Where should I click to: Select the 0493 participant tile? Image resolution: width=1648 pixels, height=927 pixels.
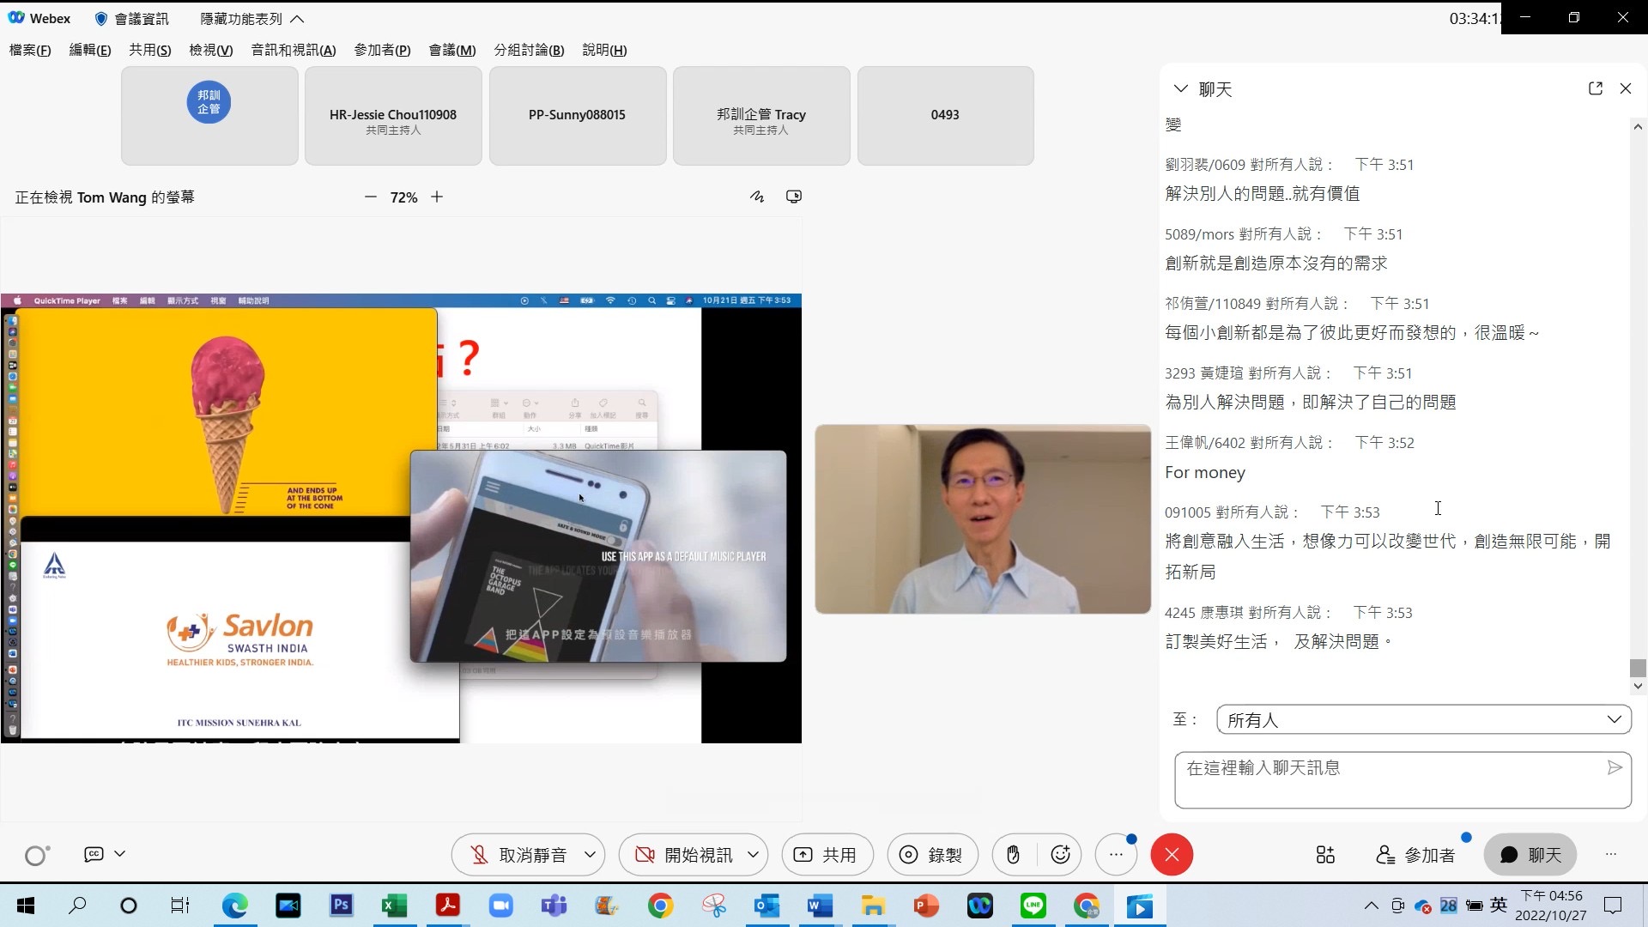point(945,115)
